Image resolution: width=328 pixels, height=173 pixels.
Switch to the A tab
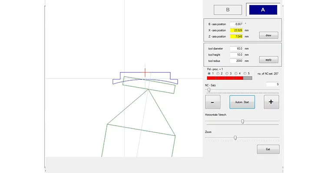point(263,10)
